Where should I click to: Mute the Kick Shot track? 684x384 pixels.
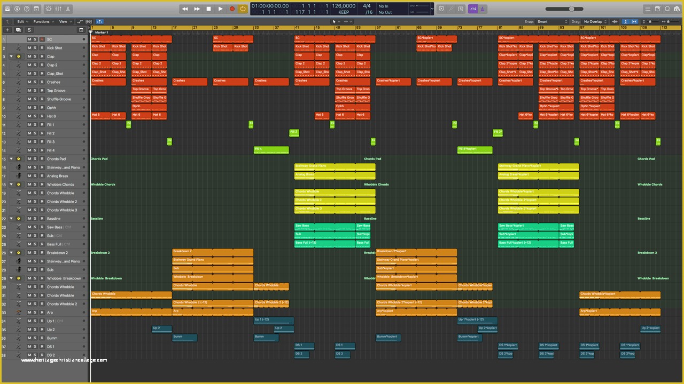click(x=29, y=48)
